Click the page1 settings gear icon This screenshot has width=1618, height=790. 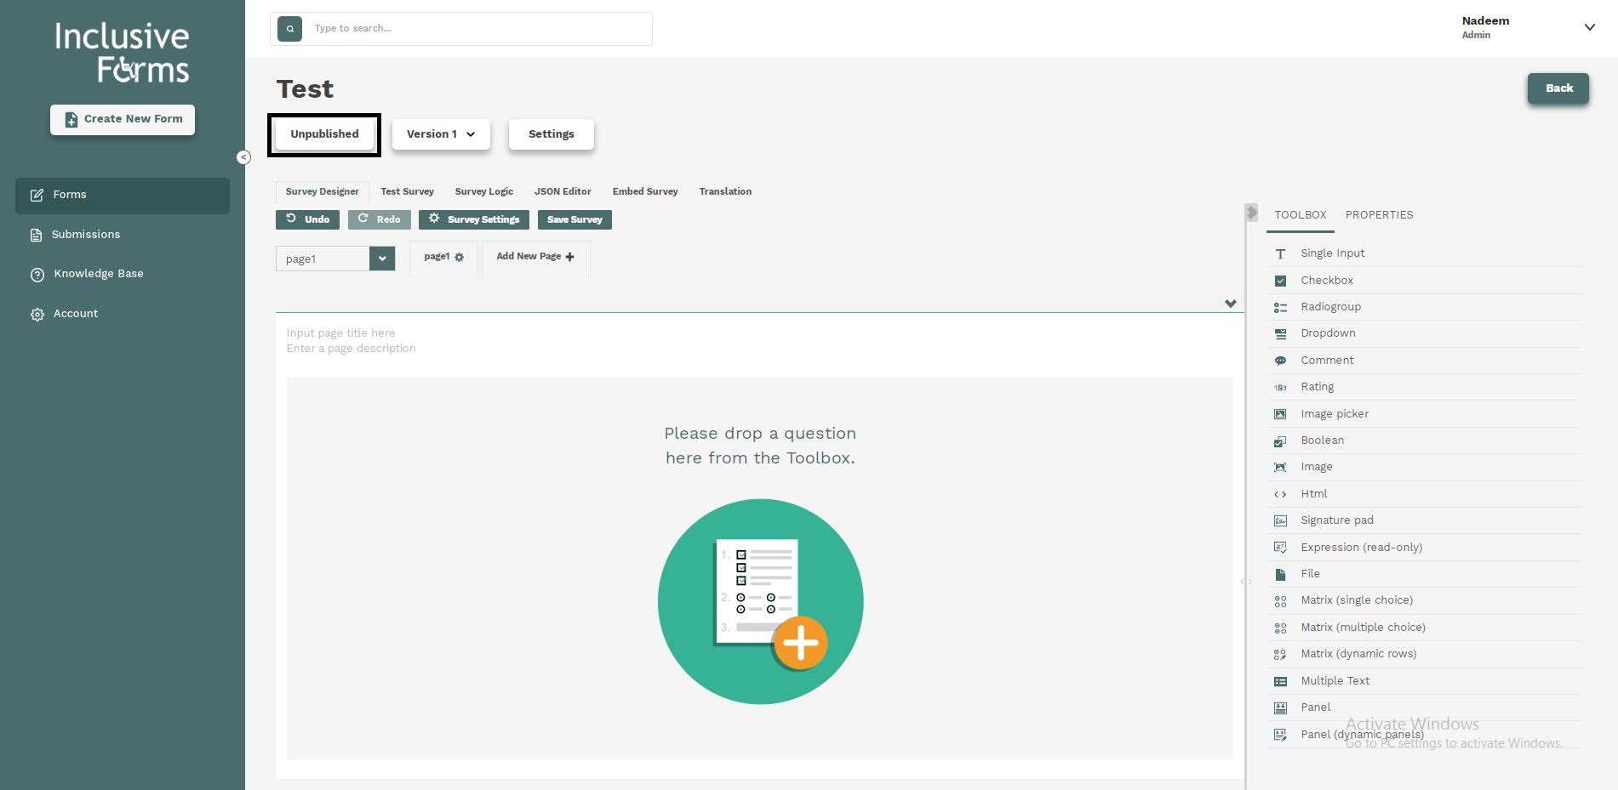point(459,257)
